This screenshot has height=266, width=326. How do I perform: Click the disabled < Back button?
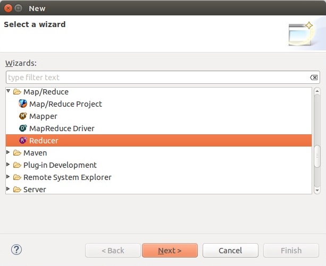click(x=113, y=251)
